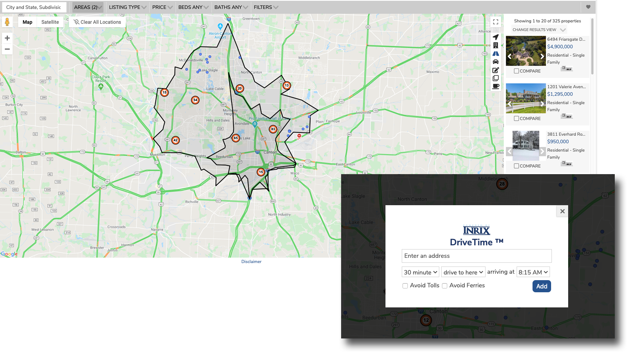Open the 12 cluster behind DriveTime dialog
Screen dimensions: 636x357
click(426, 320)
